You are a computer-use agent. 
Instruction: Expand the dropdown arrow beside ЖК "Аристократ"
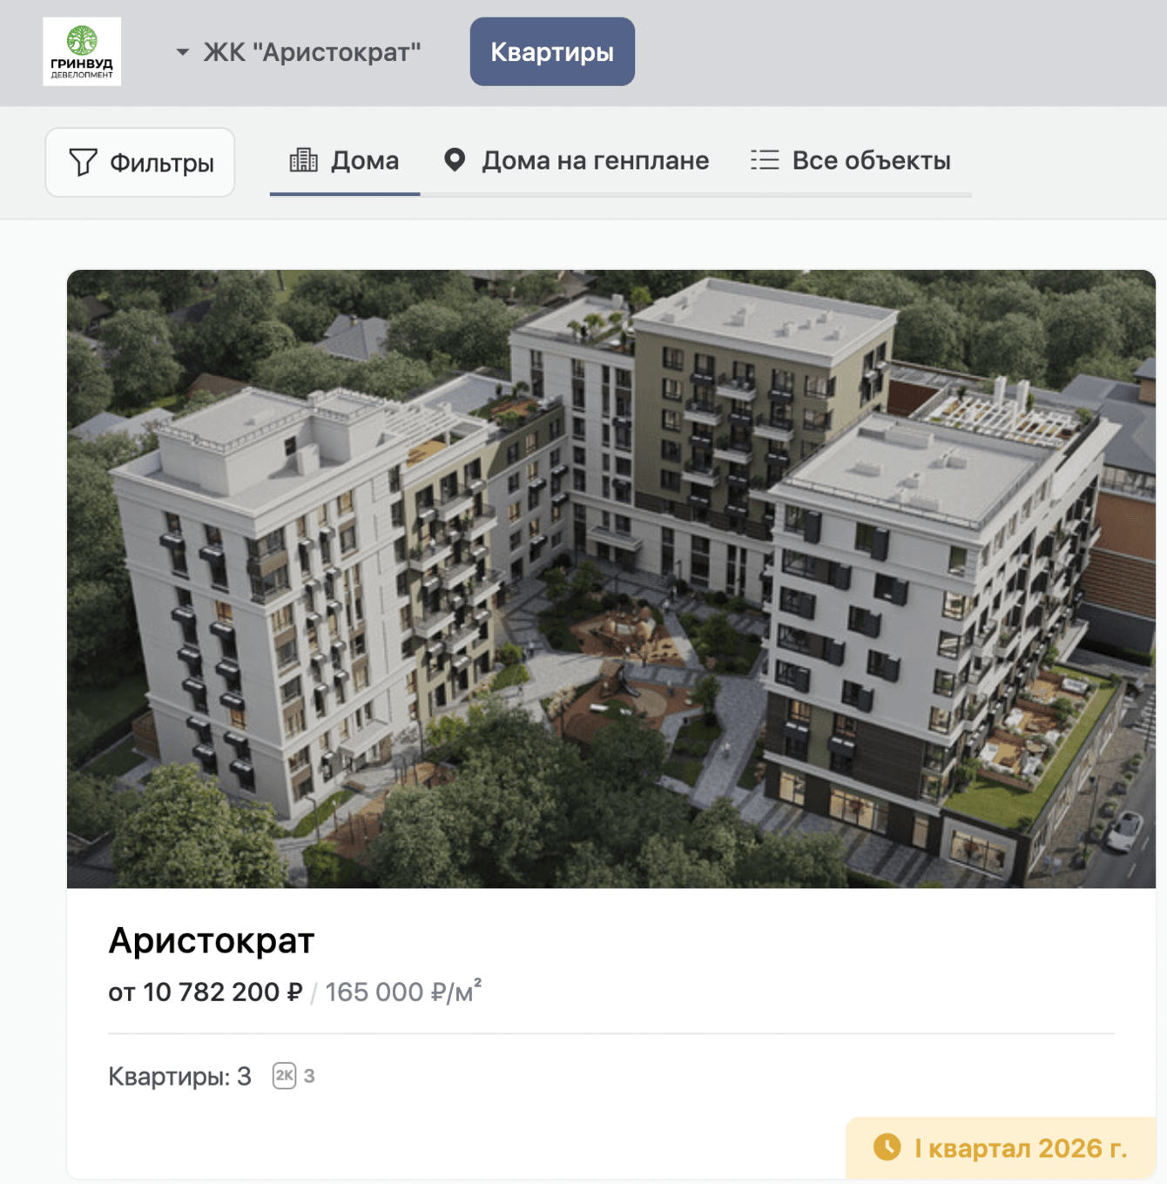coord(183,52)
